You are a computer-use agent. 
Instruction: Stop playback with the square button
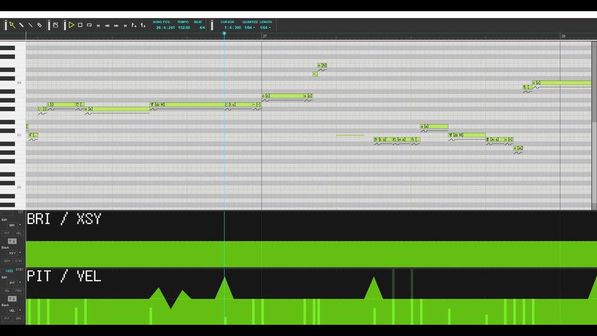point(80,25)
